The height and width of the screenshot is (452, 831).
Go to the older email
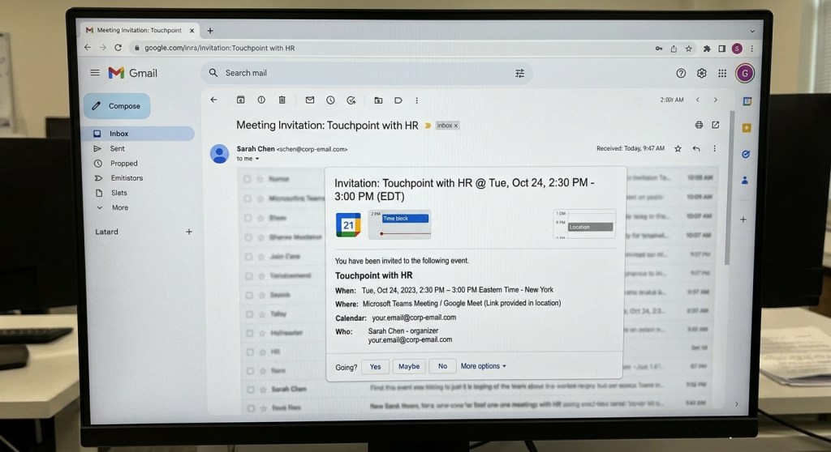point(716,100)
